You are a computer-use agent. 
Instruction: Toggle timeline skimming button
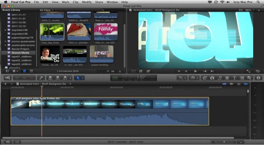224,84
